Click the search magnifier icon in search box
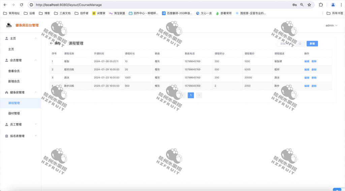345x191 pixels. (x=300, y=44)
